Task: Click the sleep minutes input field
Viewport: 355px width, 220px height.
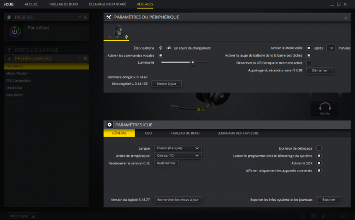Action: click(x=330, y=48)
